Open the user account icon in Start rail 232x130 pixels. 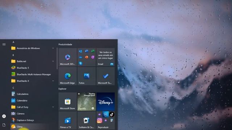pyautogui.click(x=4, y=116)
